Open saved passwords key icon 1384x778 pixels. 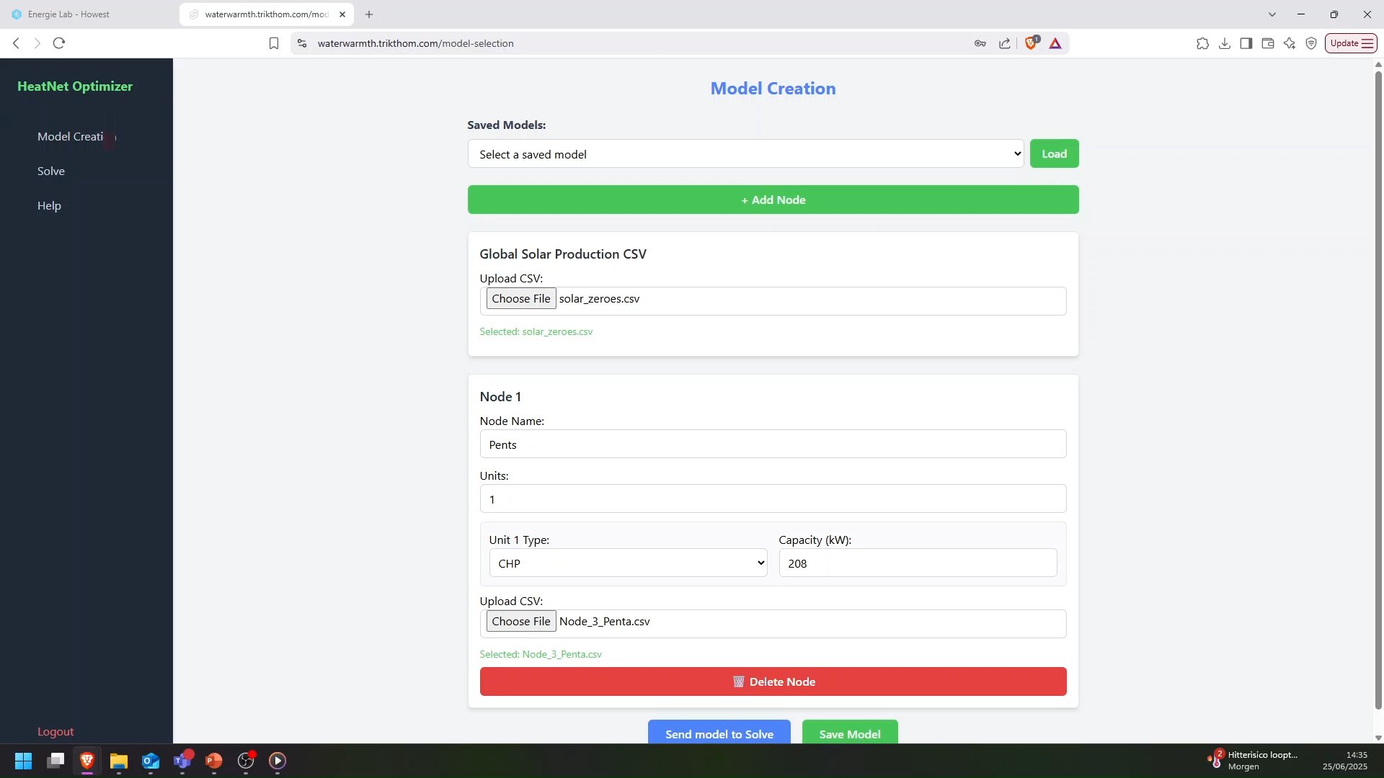(x=980, y=43)
